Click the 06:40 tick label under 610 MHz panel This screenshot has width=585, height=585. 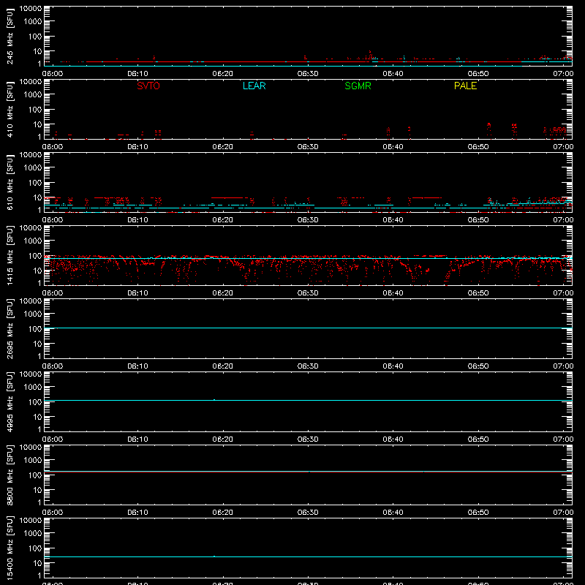pos(393,220)
